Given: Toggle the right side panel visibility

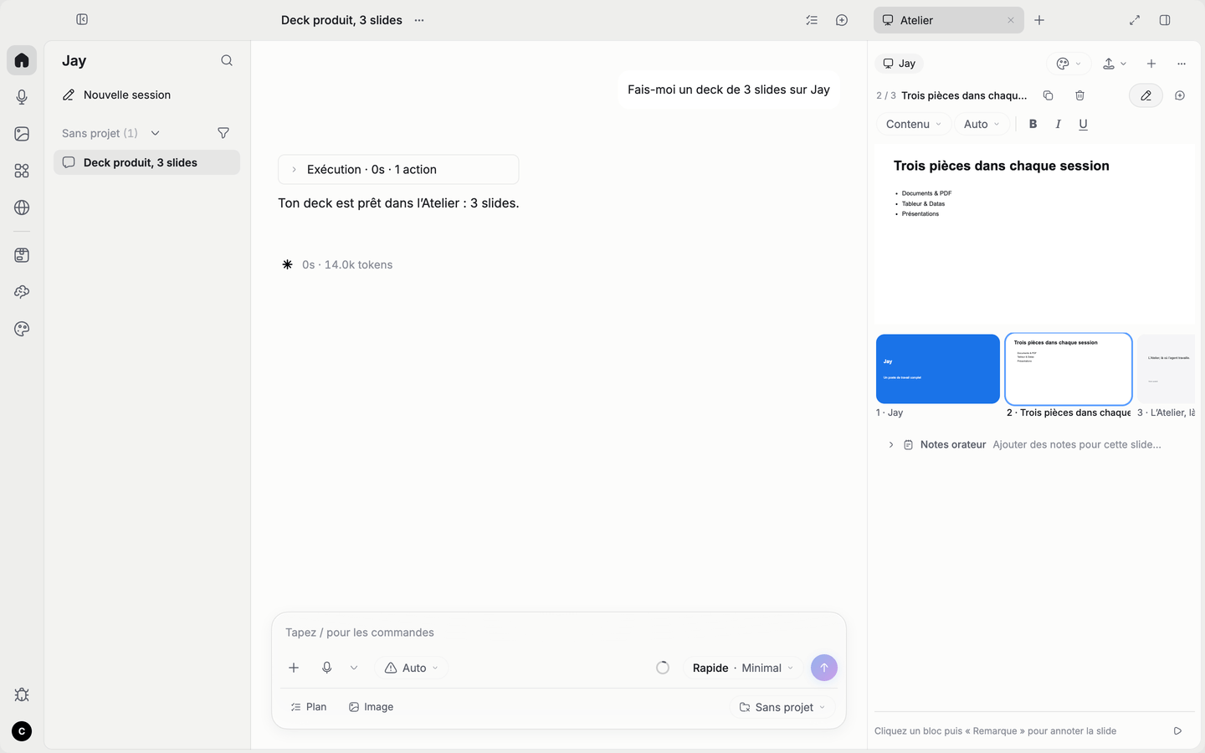Looking at the screenshot, I should coord(1165,20).
